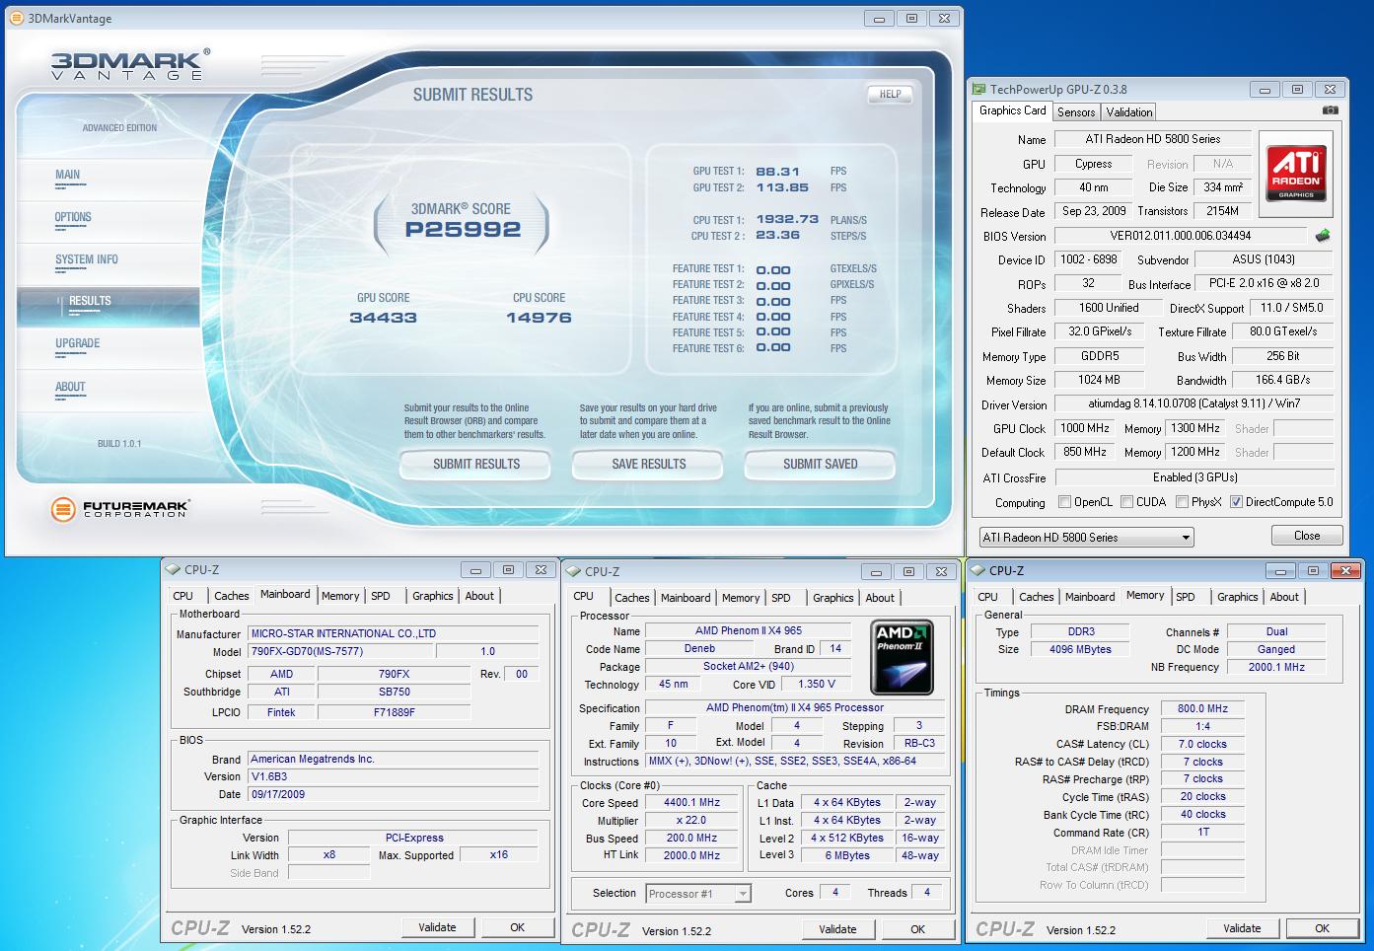Click title icon of CPU-Z Memory window
Screen dimensions: 1374x951
[x=978, y=570]
